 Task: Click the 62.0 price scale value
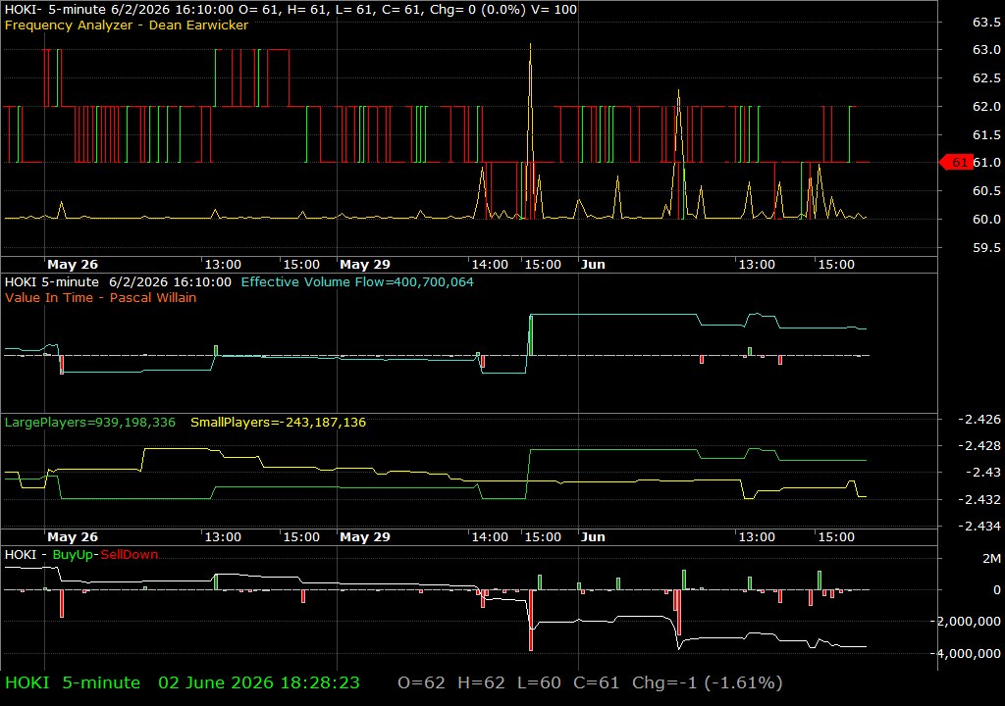[x=986, y=106]
